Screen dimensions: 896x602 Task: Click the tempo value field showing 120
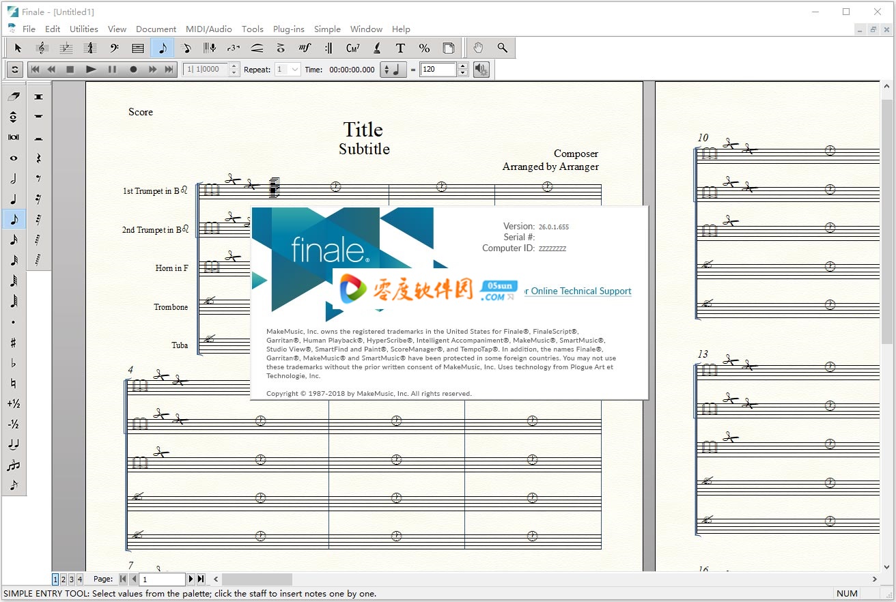click(438, 70)
